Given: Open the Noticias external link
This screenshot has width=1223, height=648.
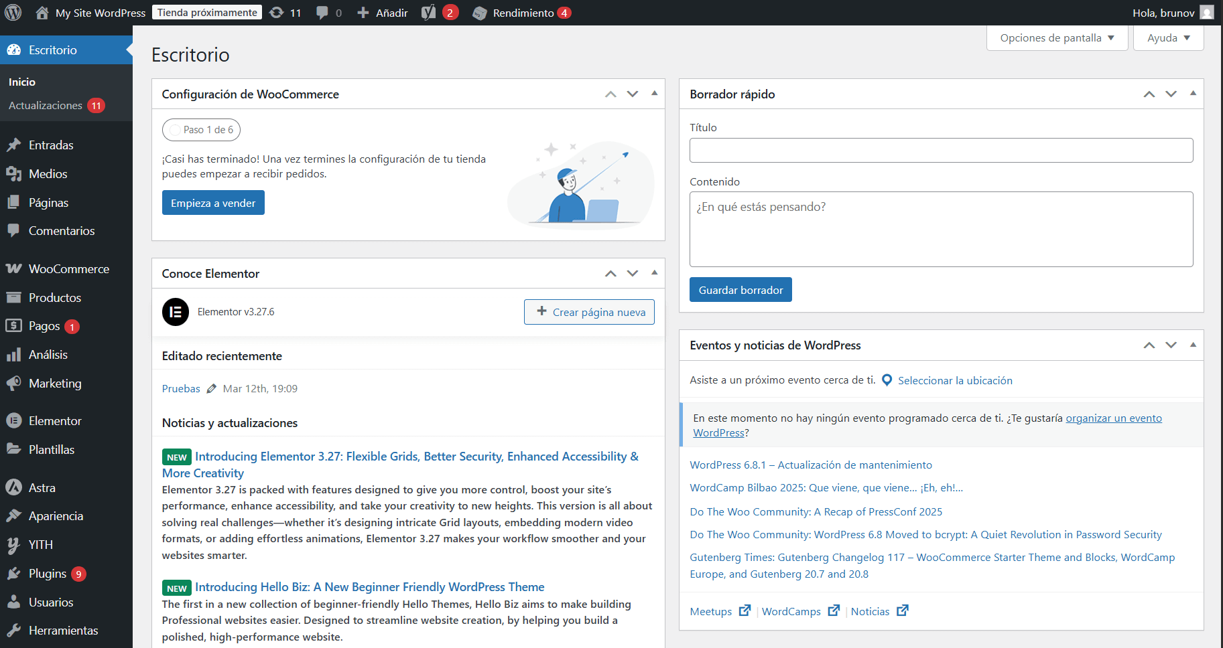Looking at the screenshot, I should [x=879, y=611].
